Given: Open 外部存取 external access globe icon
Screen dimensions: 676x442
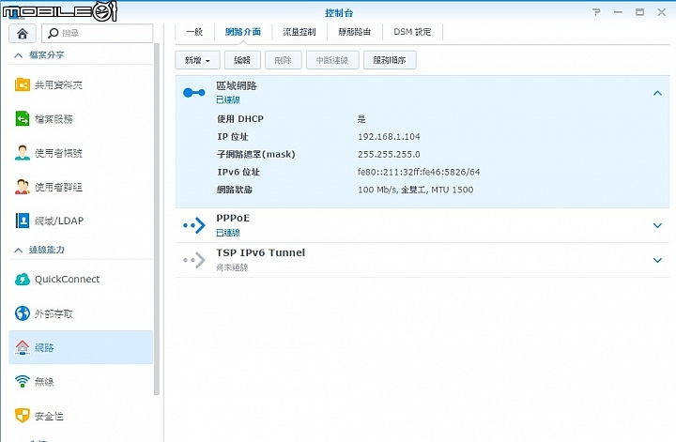Looking at the screenshot, I should coord(23,313).
